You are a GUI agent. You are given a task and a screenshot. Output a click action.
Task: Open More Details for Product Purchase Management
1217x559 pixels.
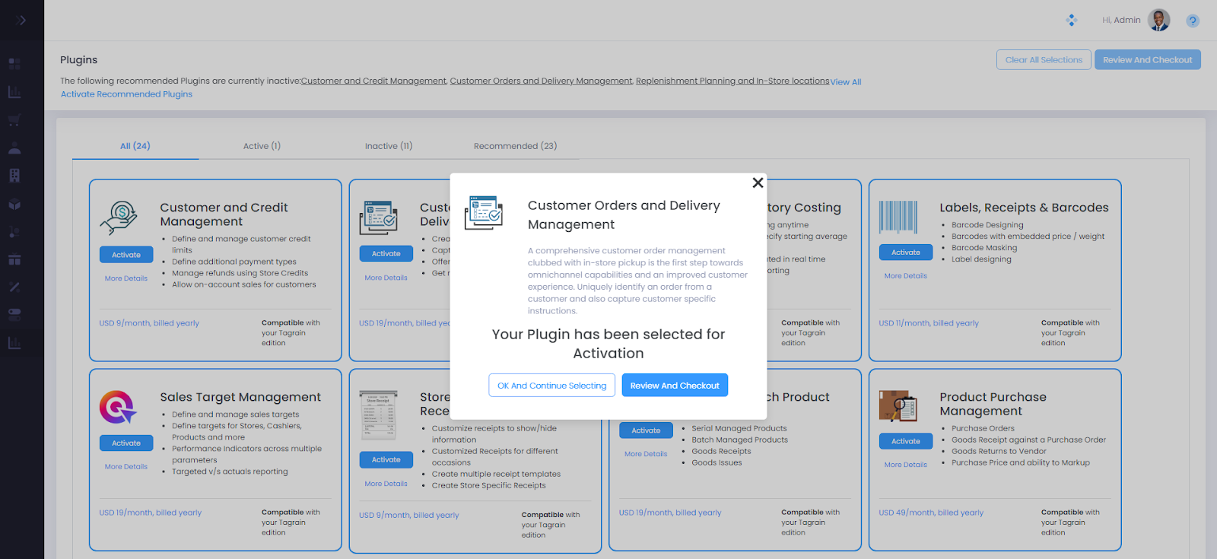[906, 465]
